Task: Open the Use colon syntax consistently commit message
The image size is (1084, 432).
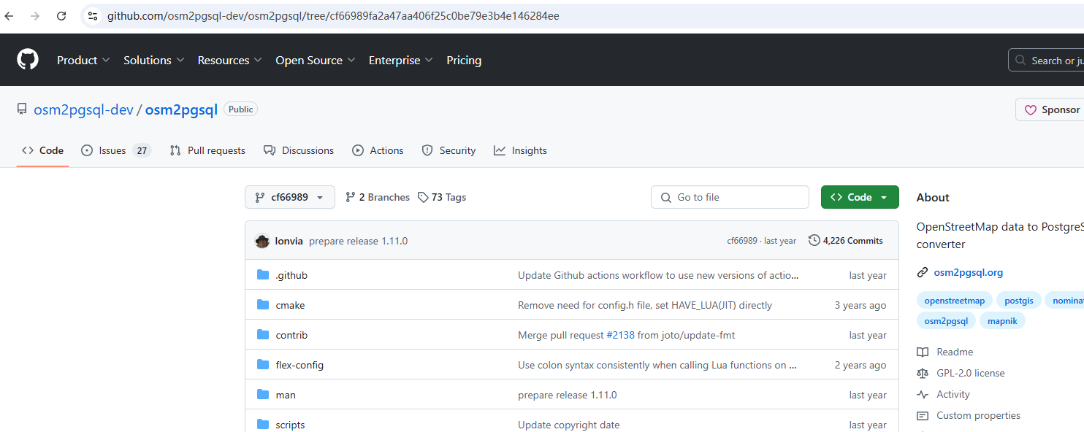Action: pyautogui.click(x=657, y=365)
